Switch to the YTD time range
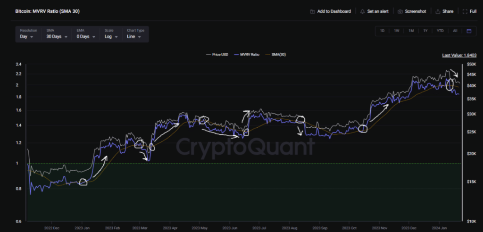 coord(440,31)
